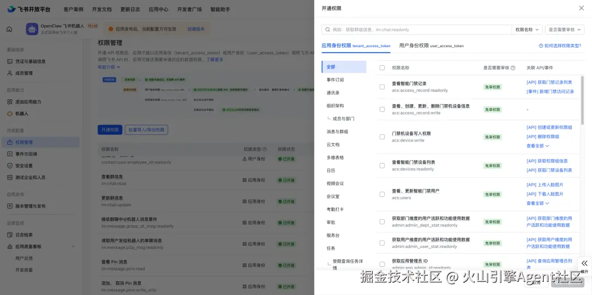The image size is (592, 295).
Task: Open the 了解更多 link
Action: 214,60
